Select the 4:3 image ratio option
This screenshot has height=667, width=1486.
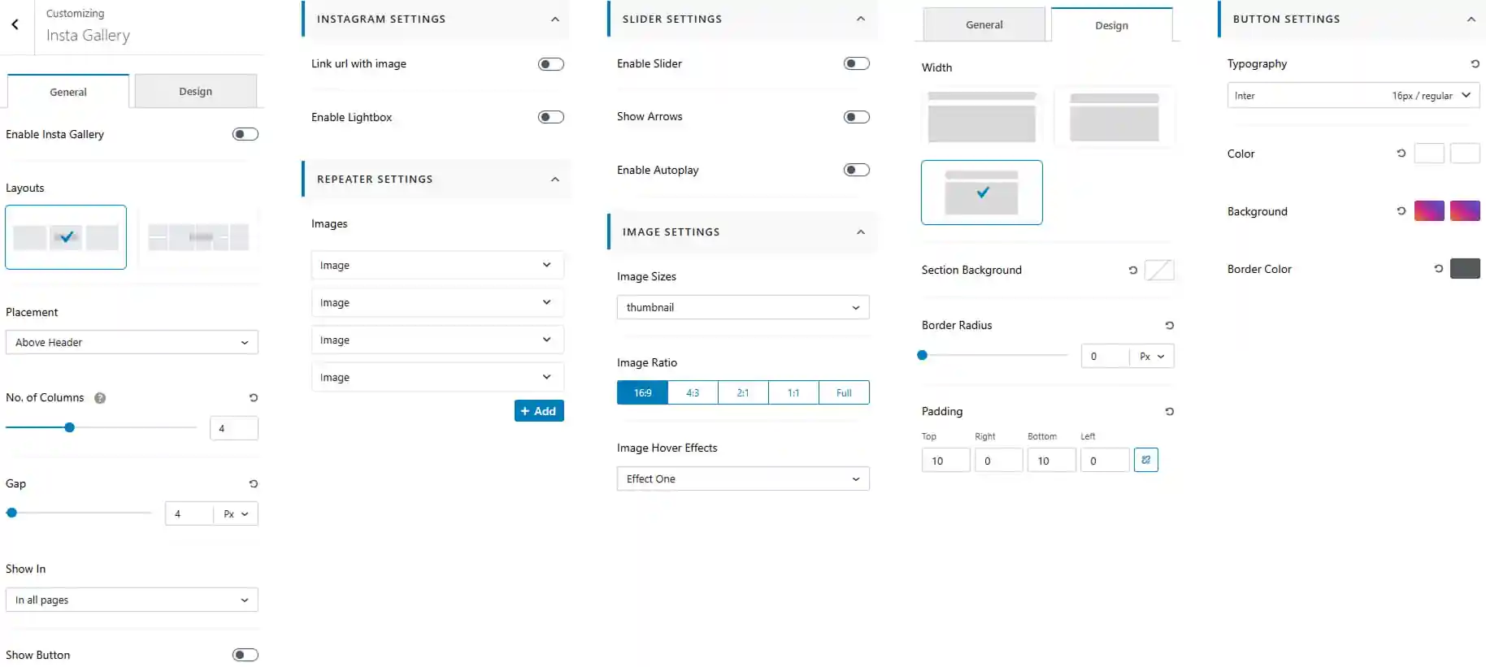point(693,392)
